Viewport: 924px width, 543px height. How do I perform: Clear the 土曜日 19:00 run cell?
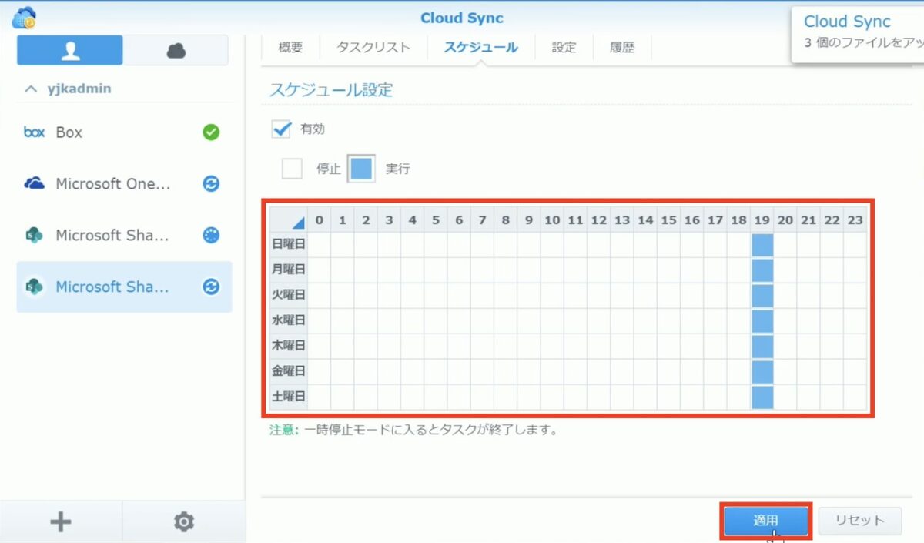coord(762,396)
